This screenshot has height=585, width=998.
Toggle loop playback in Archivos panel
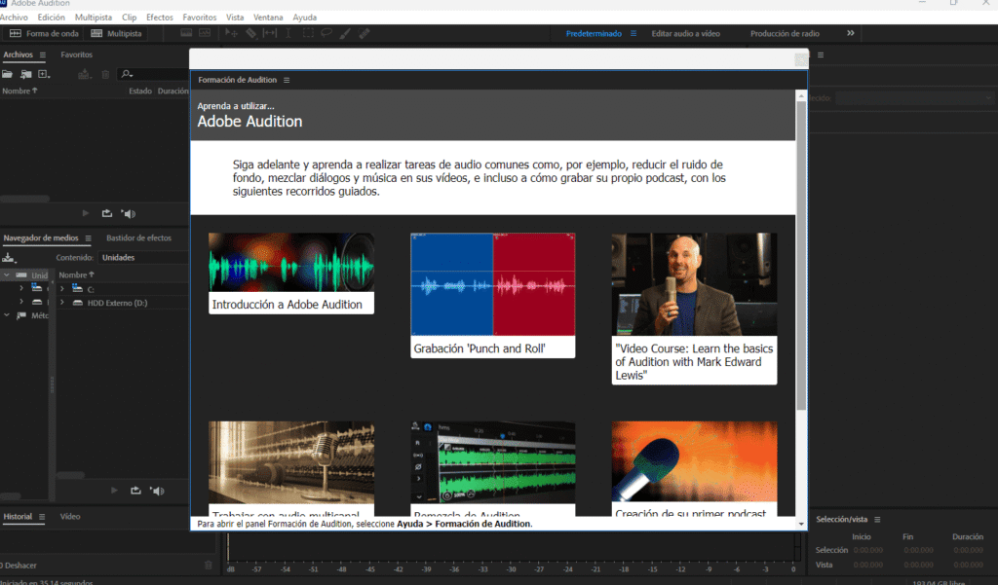[107, 213]
